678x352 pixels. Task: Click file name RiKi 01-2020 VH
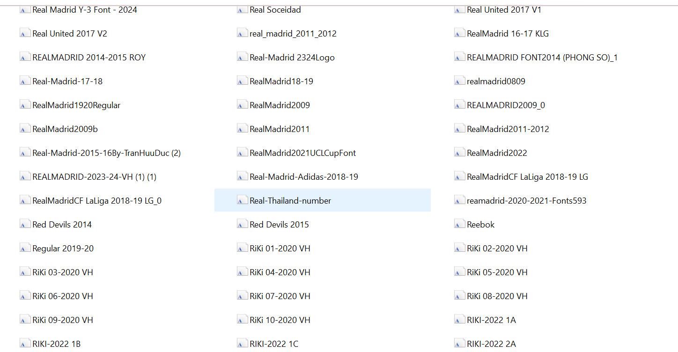pos(280,249)
